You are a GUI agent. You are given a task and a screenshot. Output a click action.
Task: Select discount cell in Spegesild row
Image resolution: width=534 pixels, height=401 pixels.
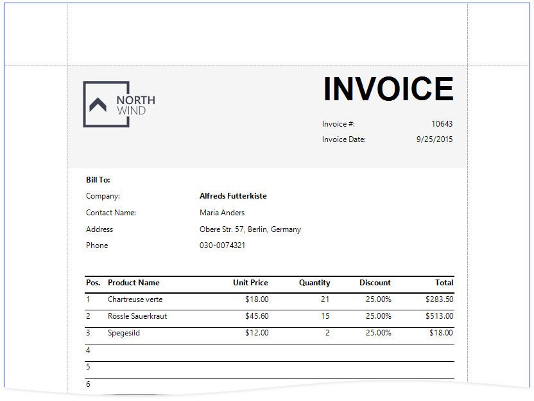[379, 333]
